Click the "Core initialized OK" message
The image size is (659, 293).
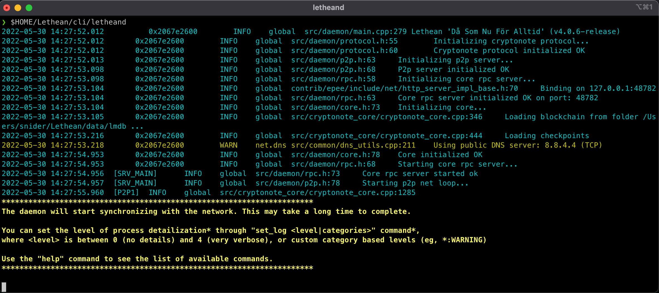point(440,155)
